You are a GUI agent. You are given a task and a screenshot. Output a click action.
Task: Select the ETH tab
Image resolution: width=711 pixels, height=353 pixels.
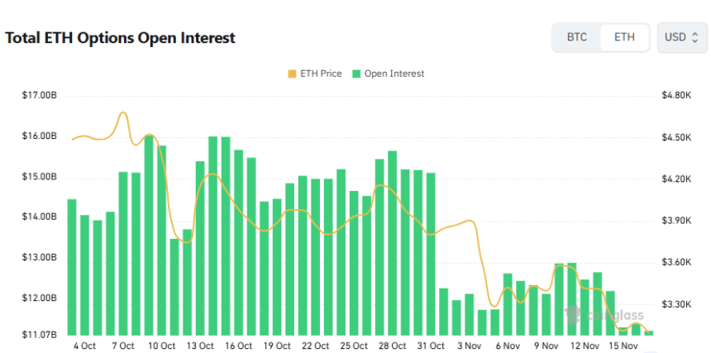pos(624,37)
